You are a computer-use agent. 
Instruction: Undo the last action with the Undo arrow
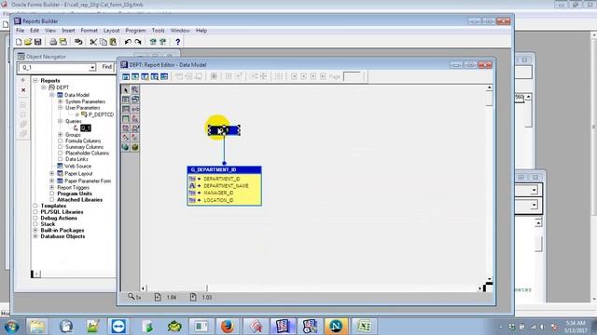click(x=128, y=42)
